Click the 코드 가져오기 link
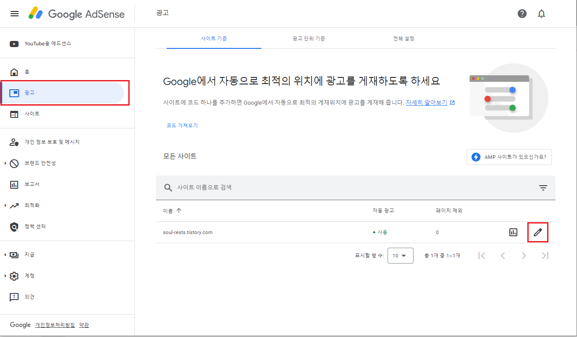 [x=182, y=125]
